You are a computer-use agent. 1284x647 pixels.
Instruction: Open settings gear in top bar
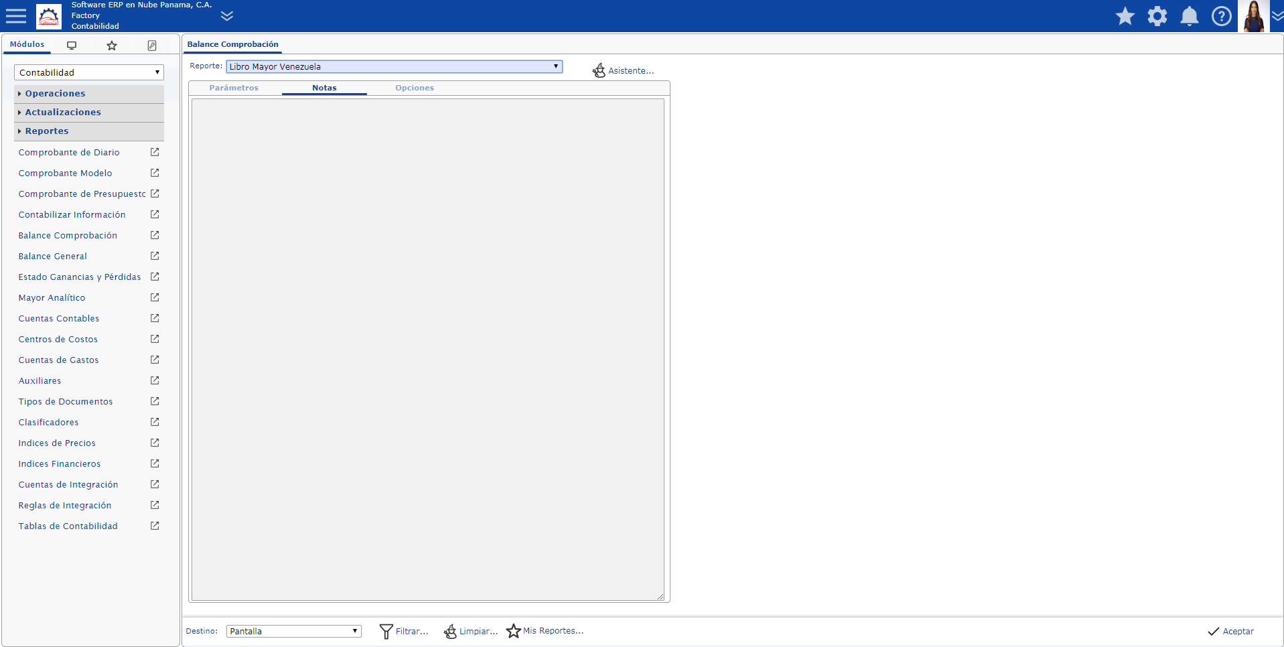pos(1157,16)
